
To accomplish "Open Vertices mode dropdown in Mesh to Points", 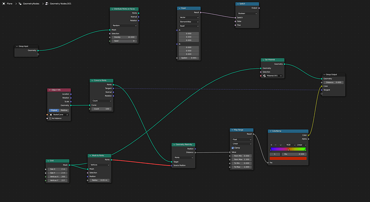I will (x=100, y=165).
